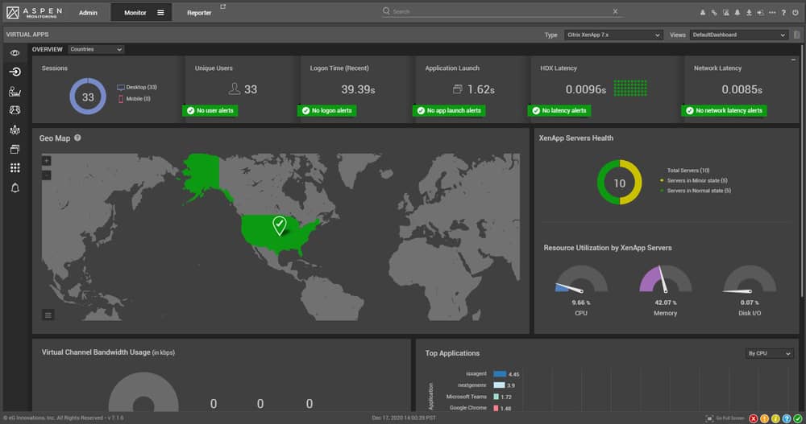The image size is (806, 424).
Task: Click the No user alerts badge
Action: coord(210,110)
